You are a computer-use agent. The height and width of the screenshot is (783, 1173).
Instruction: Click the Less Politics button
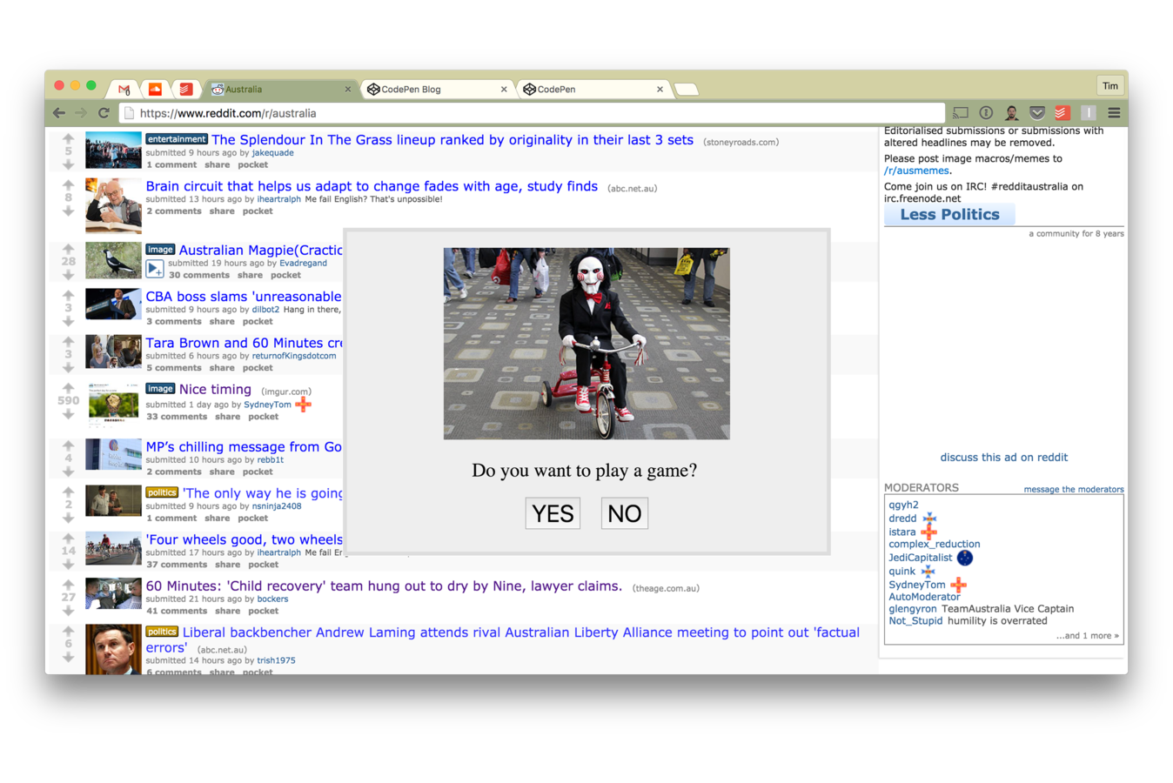coord(949,215)
